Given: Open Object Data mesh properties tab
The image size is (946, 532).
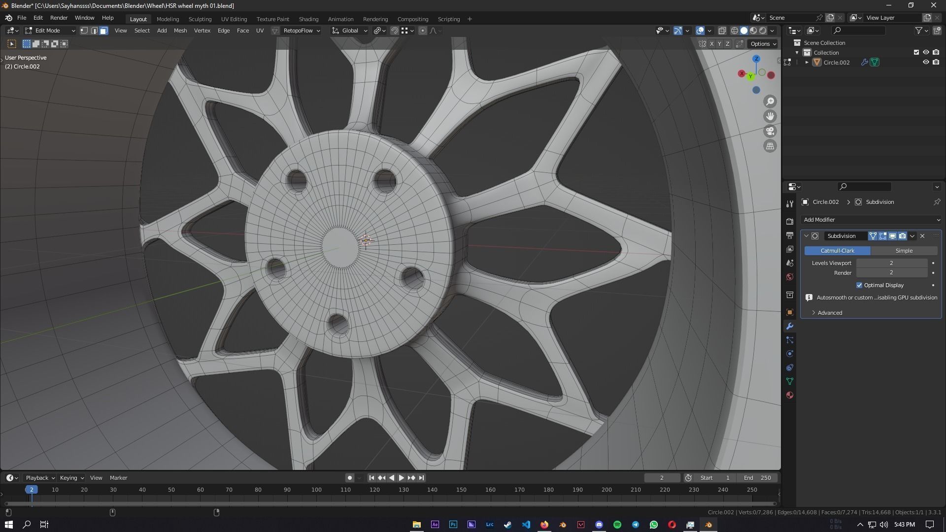Looking at the screenshot, I should tap(790, 381).
